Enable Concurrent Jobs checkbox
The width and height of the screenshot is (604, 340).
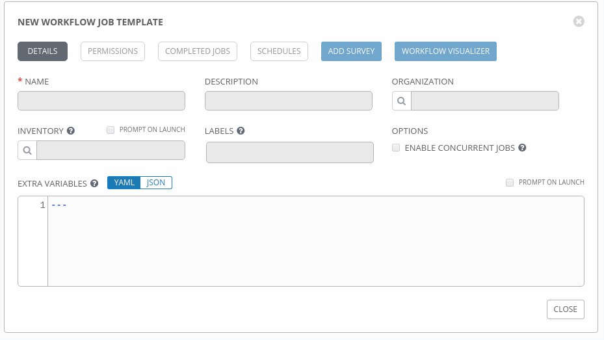pos(396,148)
